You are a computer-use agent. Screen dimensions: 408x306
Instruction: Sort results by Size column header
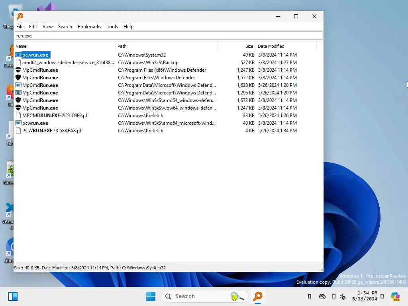coord(237,46)
